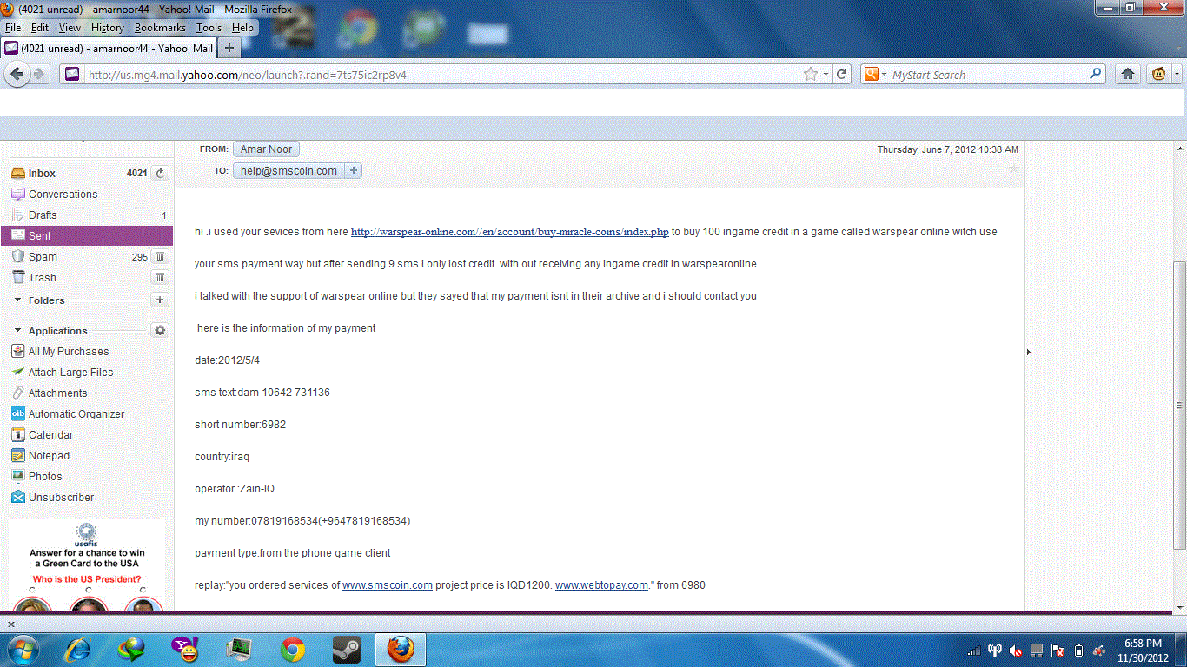Open Yahoo Messenger from taskbar
Image resolution: width=1187 pixels, height=667 pixels.
tap(184, 650)
